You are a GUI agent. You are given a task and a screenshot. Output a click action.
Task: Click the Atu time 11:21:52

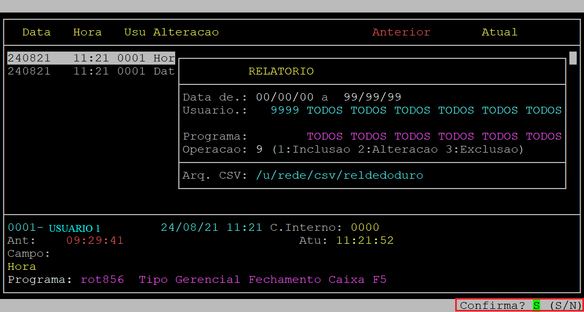[x=364, y=241]
